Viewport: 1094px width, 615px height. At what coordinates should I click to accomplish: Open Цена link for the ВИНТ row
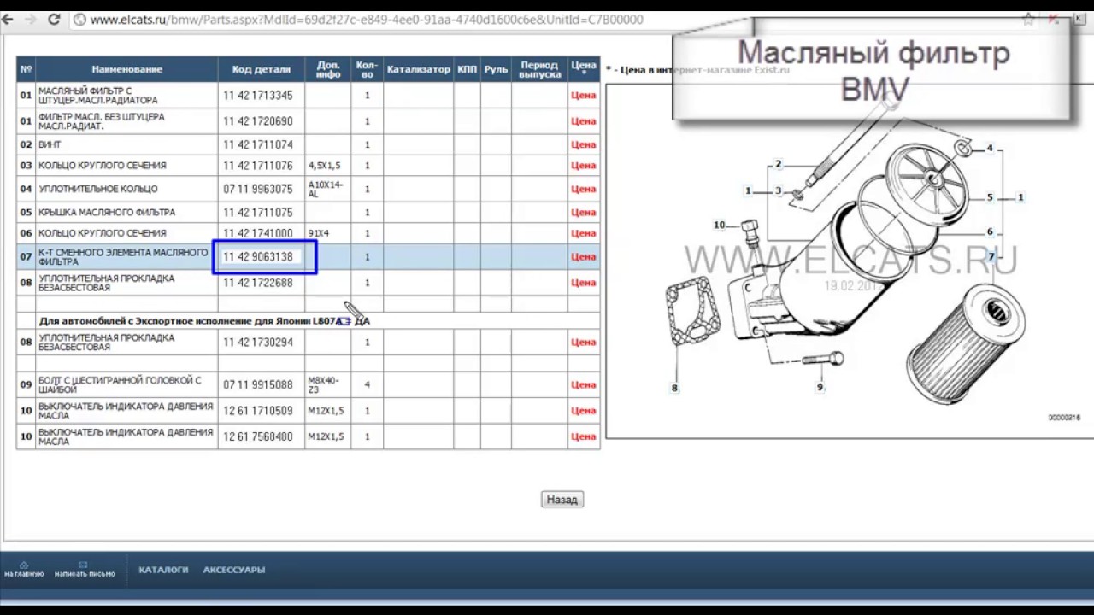tap(584, 144)
